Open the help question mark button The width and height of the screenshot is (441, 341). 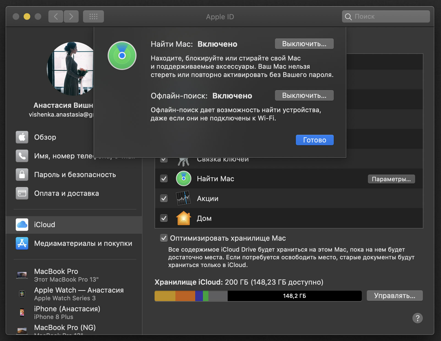click(x=417, y=318)
